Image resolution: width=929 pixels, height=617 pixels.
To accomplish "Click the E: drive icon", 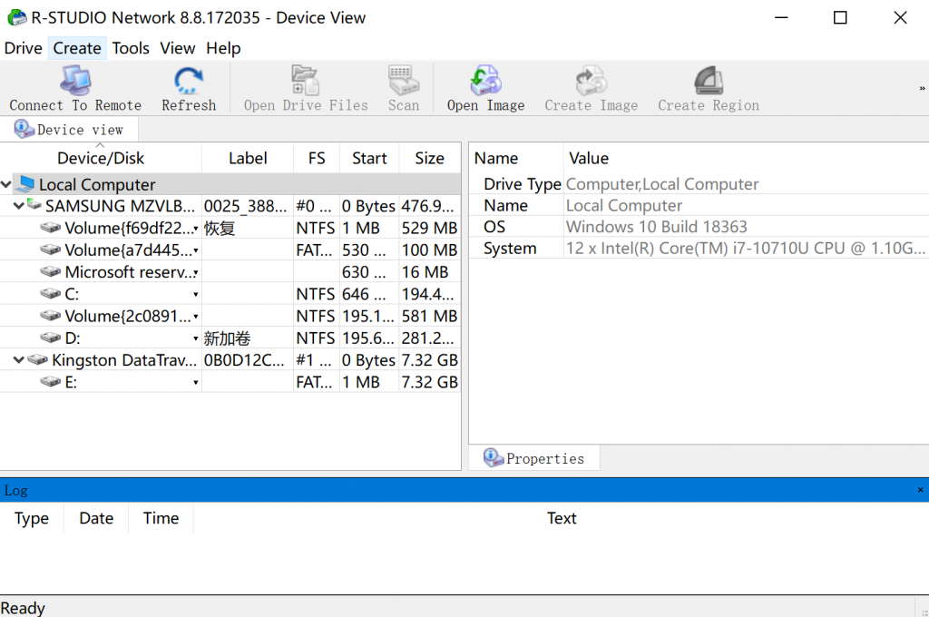I will click(51, 382).
